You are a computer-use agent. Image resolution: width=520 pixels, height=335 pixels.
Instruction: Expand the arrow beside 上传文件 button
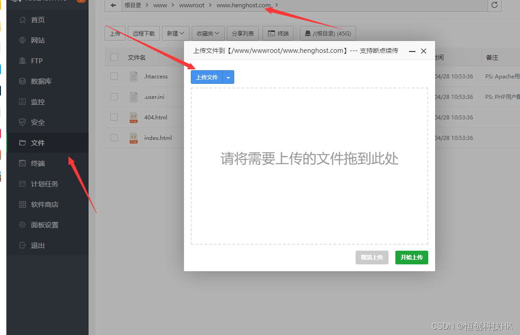228,77
